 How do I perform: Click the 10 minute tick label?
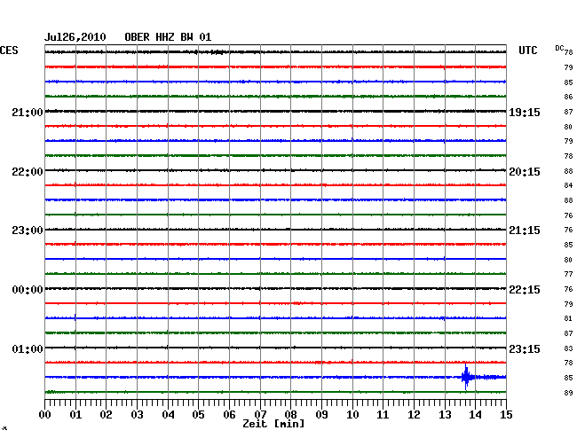point(352,414)
